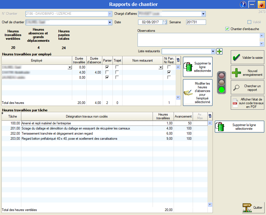Click Valider la saisie button
Image resolution: width=266 pixels, height=215 pixels.
[247, 57]
